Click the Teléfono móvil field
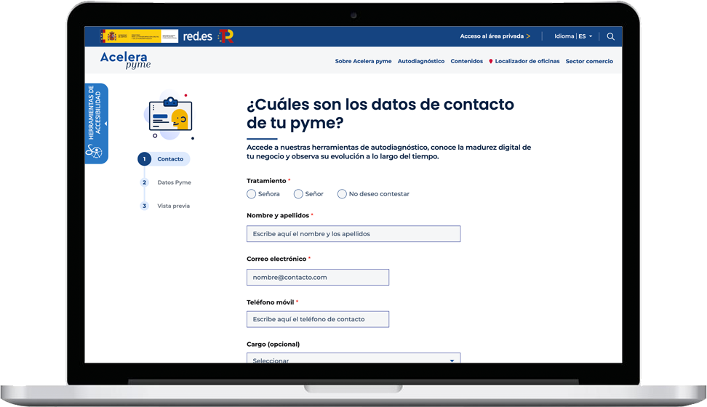This screenshot has height=407, width=707. (317, 319)
